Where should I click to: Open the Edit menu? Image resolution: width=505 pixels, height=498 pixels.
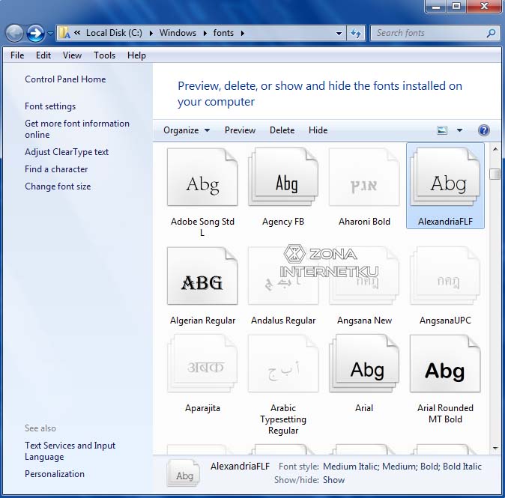(43, 55)
